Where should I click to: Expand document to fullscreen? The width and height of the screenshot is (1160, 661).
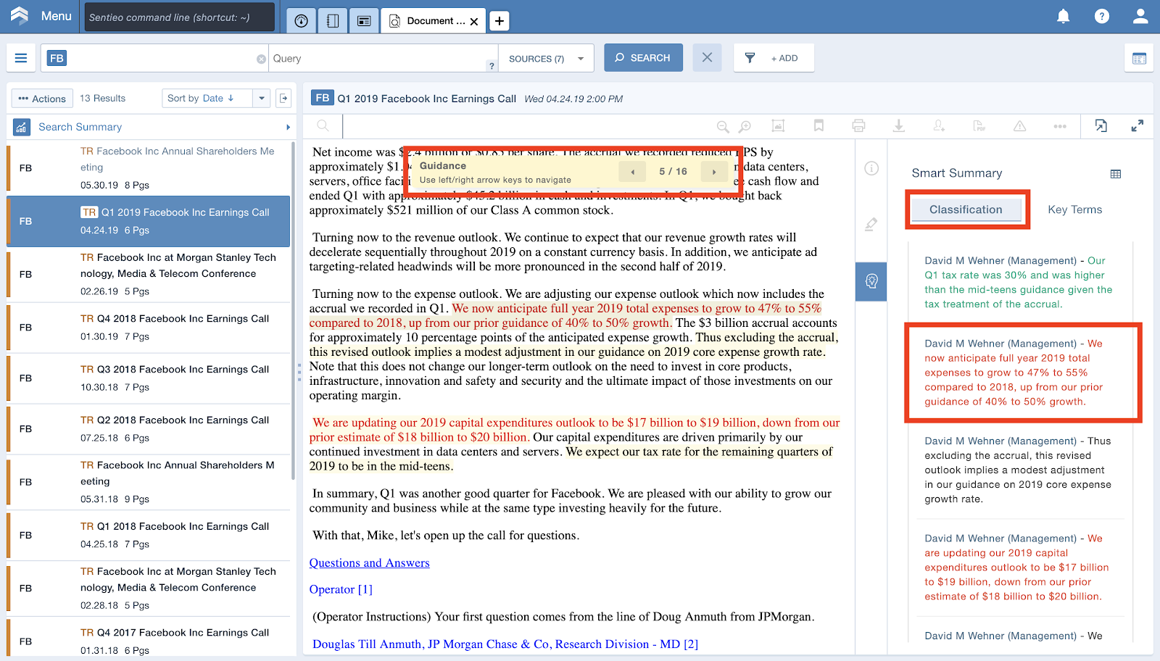[1138, 126]
